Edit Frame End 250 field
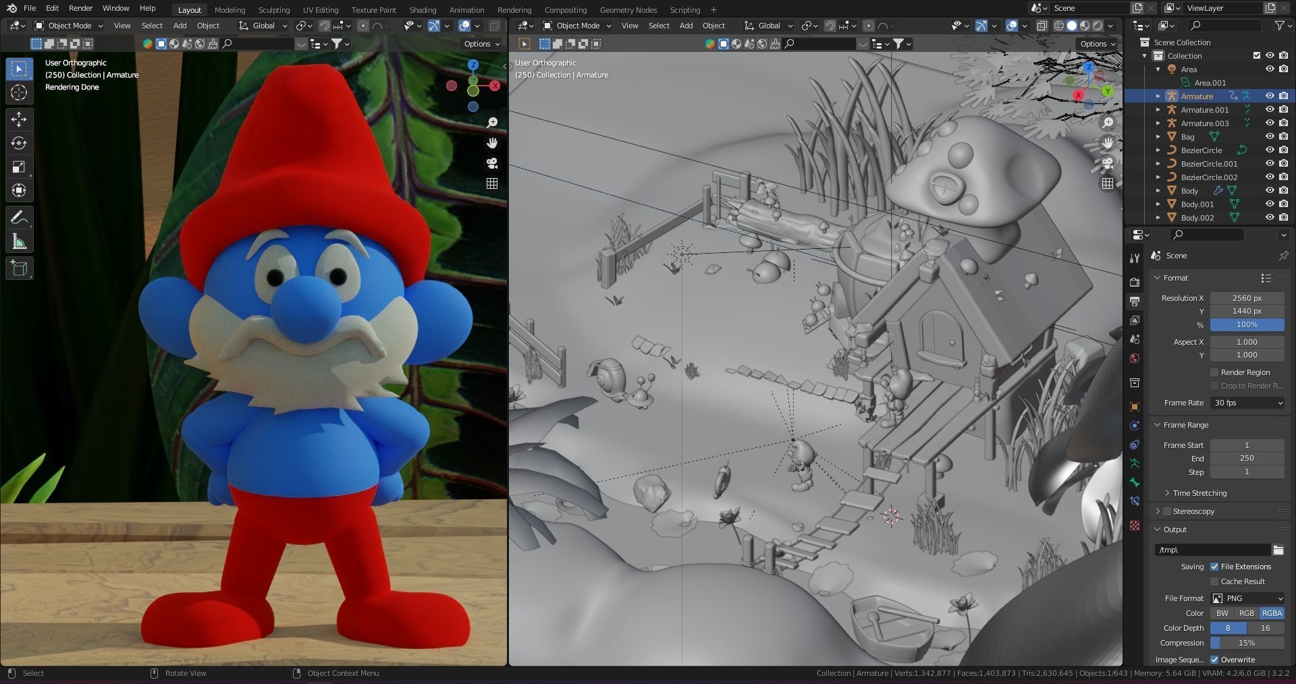Viewport: 1296px width, 684px height. [x=1247, y=458]
